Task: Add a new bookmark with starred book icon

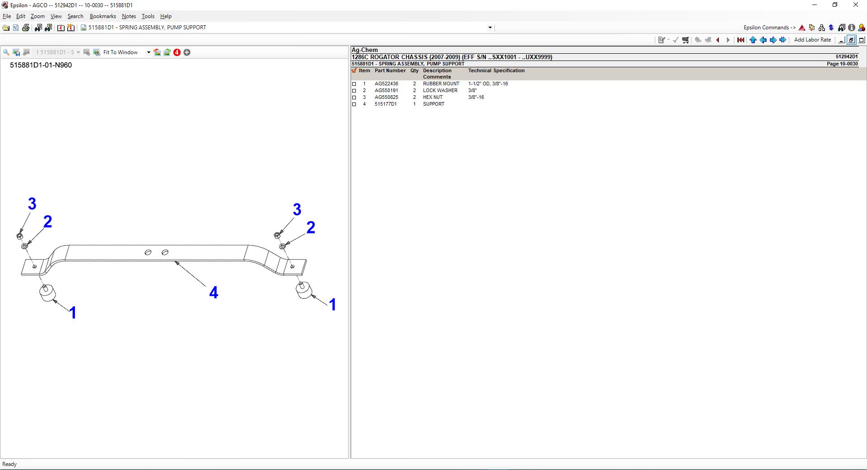Action: pos(71,28)
